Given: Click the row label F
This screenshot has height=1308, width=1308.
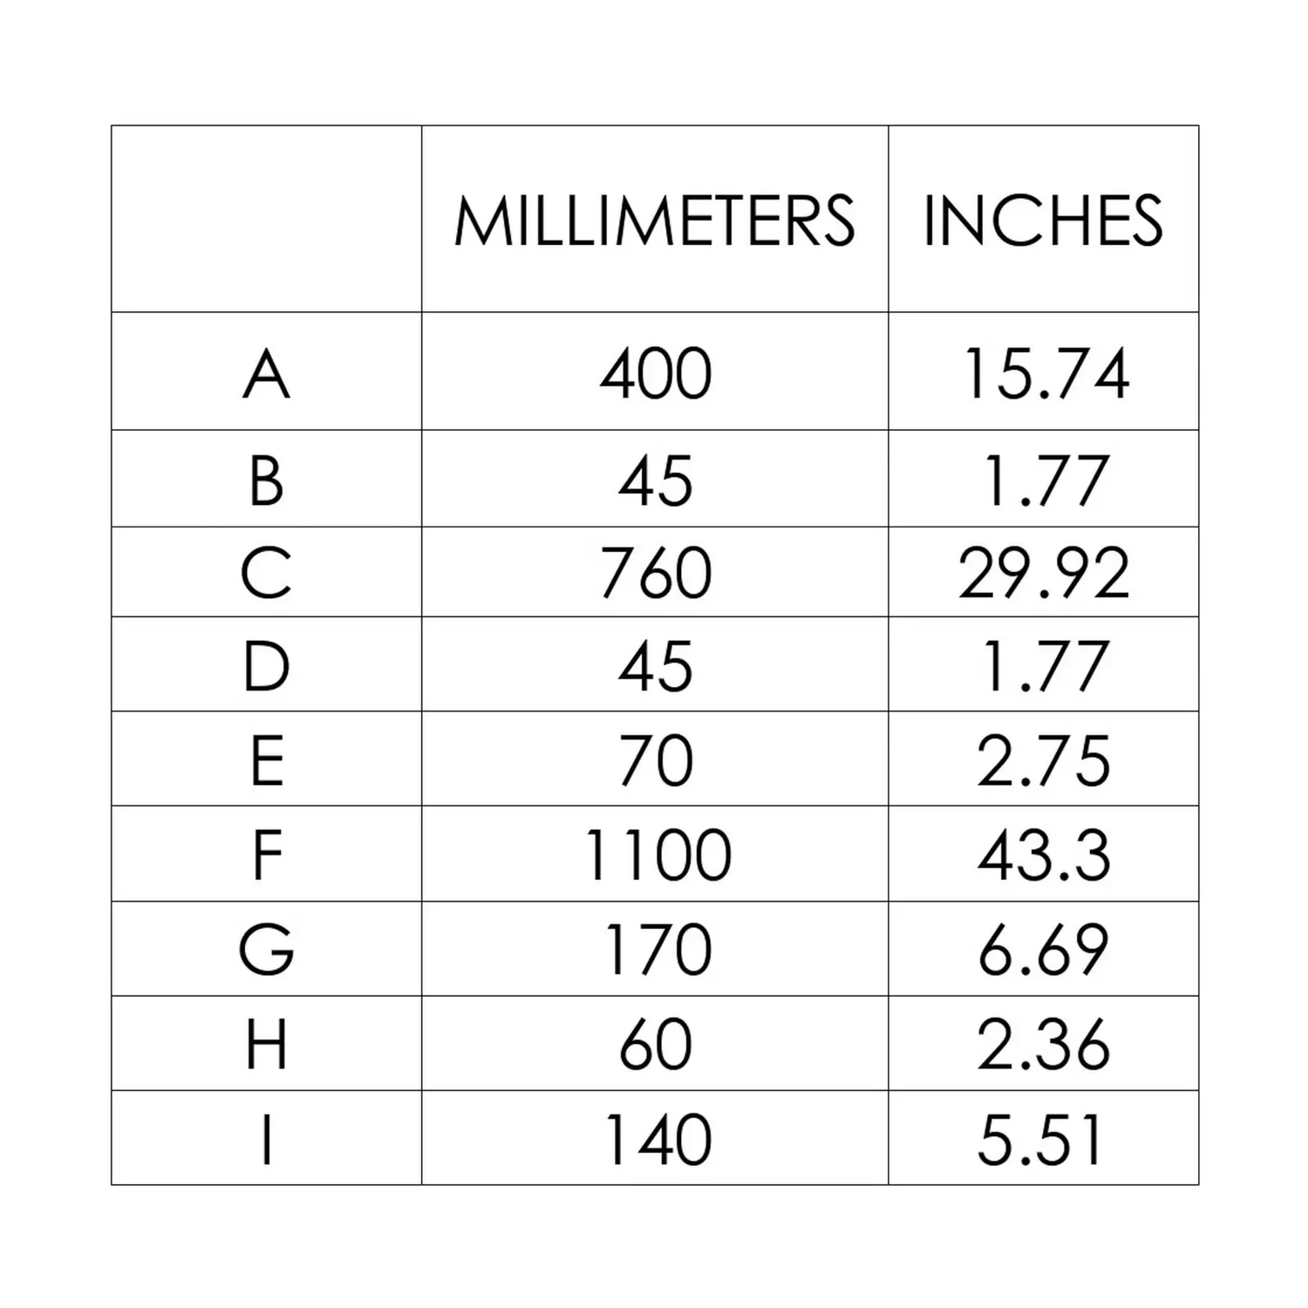Looking at the screenshot, I should click(266, 855).
